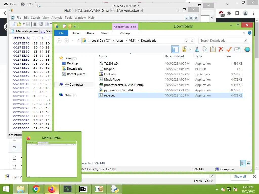Click the Rename card icon in Explorer toolbar
This screenshot has height=194, width=259.
pos(237,49)
